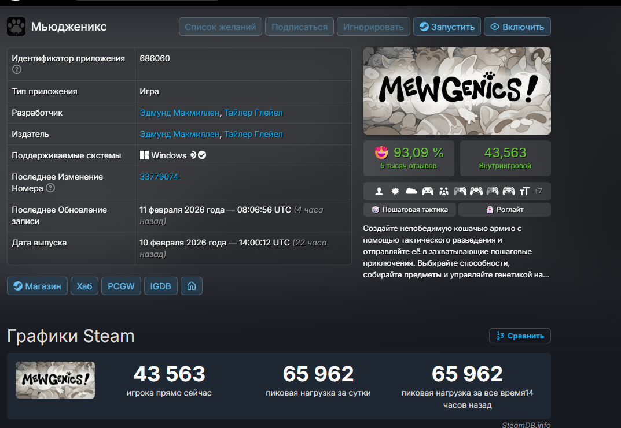
Task: Click the eye icon on Включить button
Action: coord(495,27)
